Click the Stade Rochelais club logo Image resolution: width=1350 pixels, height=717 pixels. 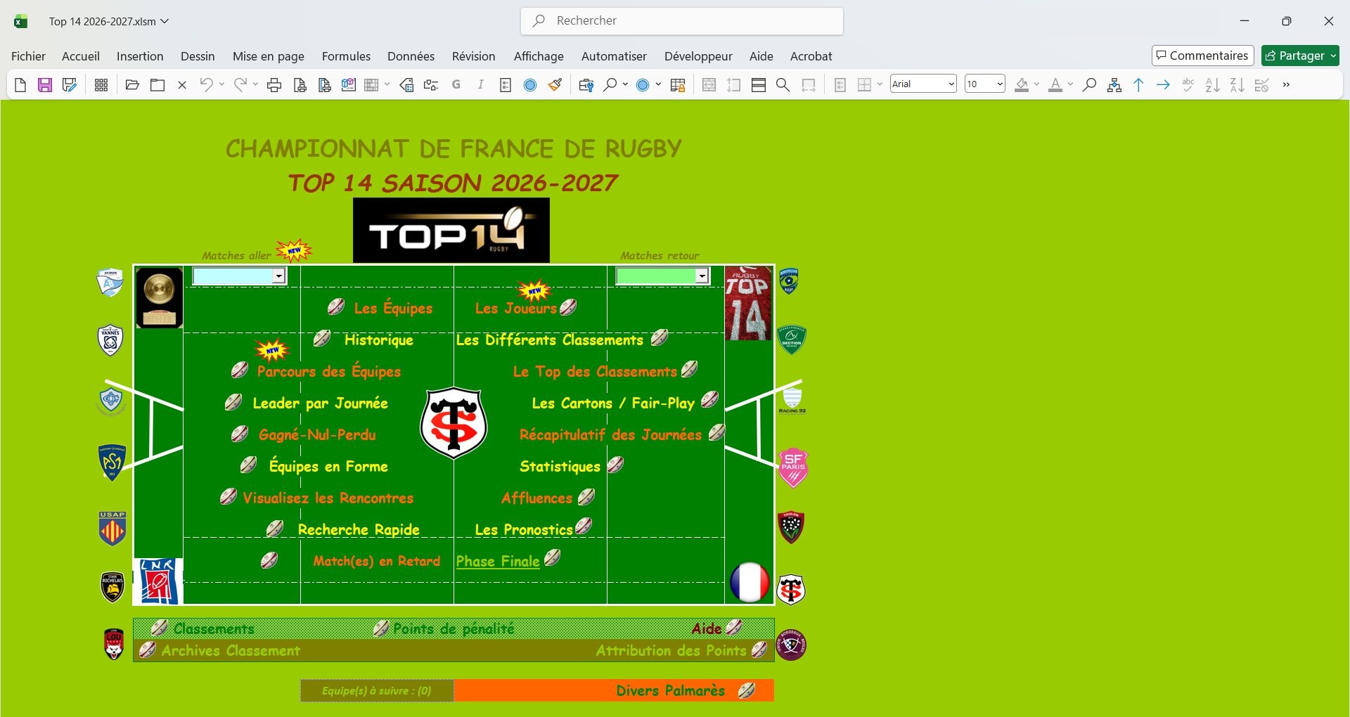[x=112, y=587]
